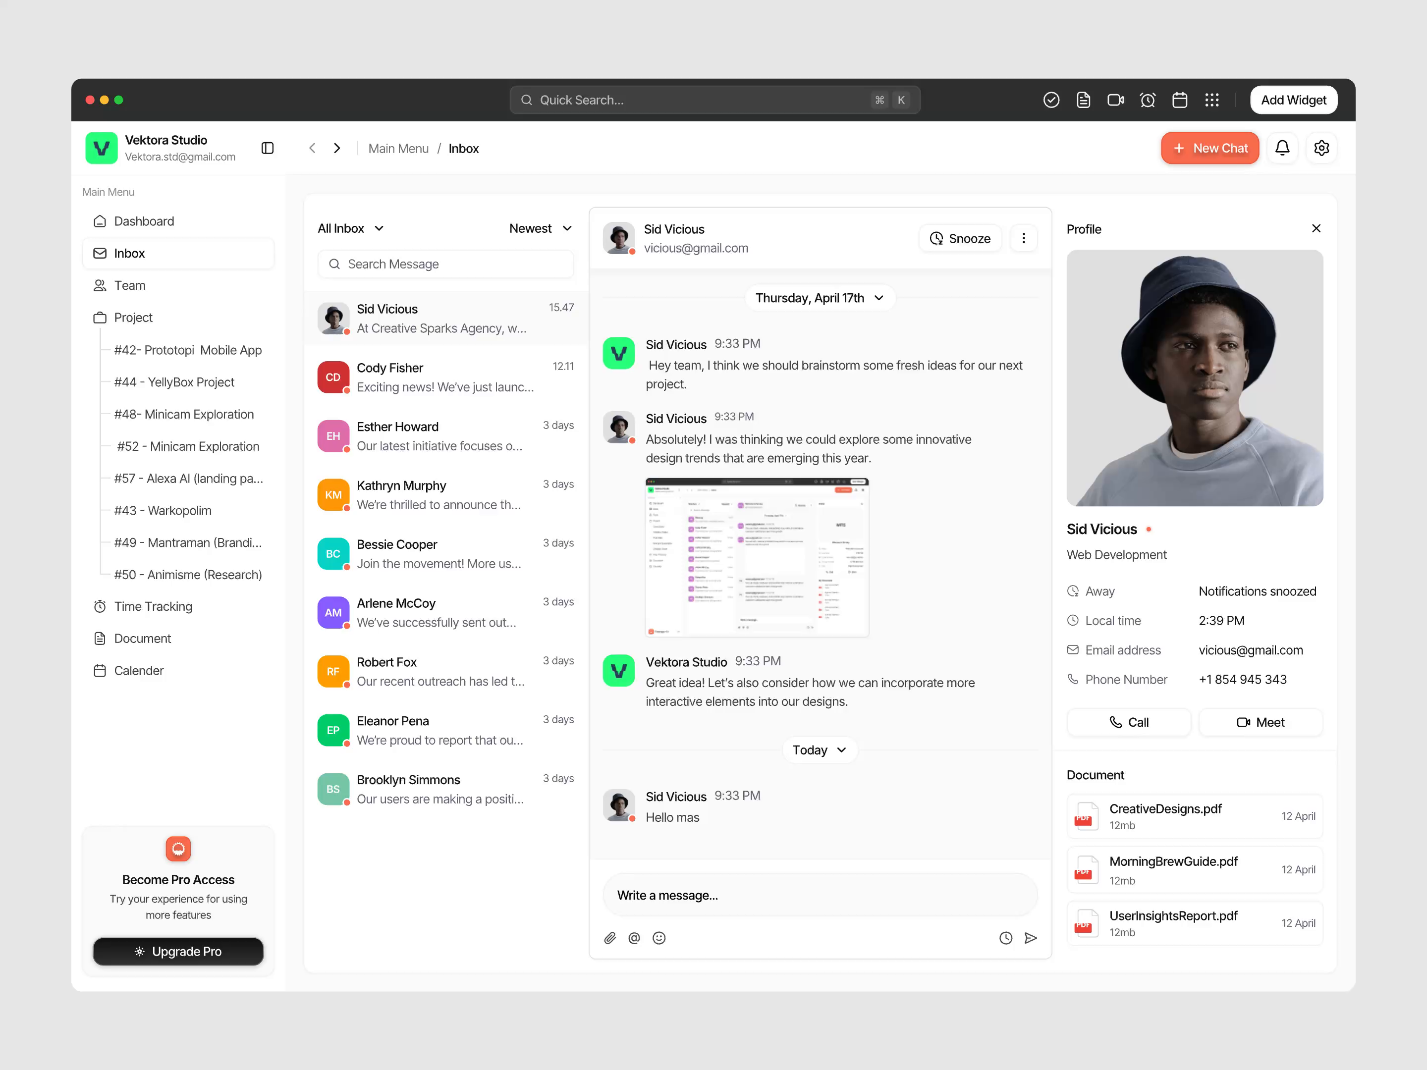
Task: Open the calendar icon in the top toolbar
Action: coord(1180,100)
